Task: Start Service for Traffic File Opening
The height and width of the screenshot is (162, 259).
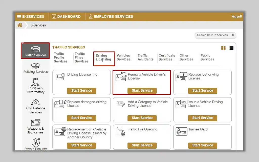Action: (142, 145)
